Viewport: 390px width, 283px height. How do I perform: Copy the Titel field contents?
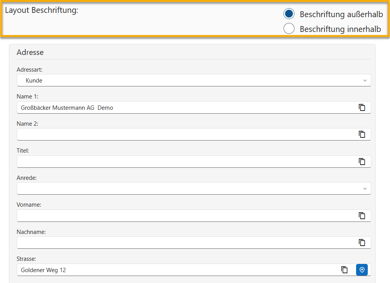362,162
